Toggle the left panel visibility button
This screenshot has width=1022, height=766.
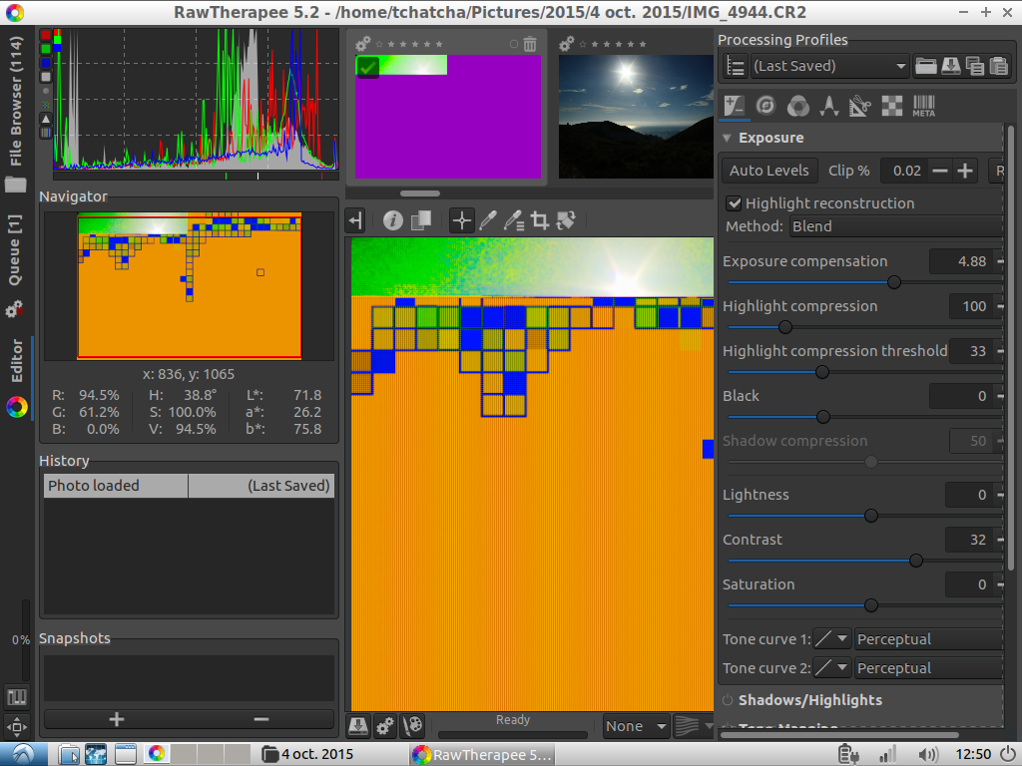(x=356, y=220)
